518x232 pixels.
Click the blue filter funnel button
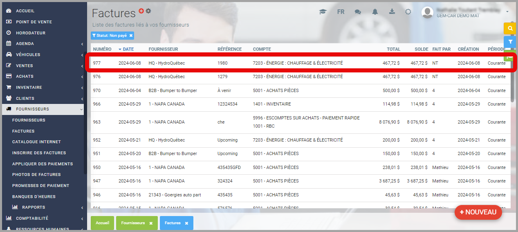tap(510, 41)
